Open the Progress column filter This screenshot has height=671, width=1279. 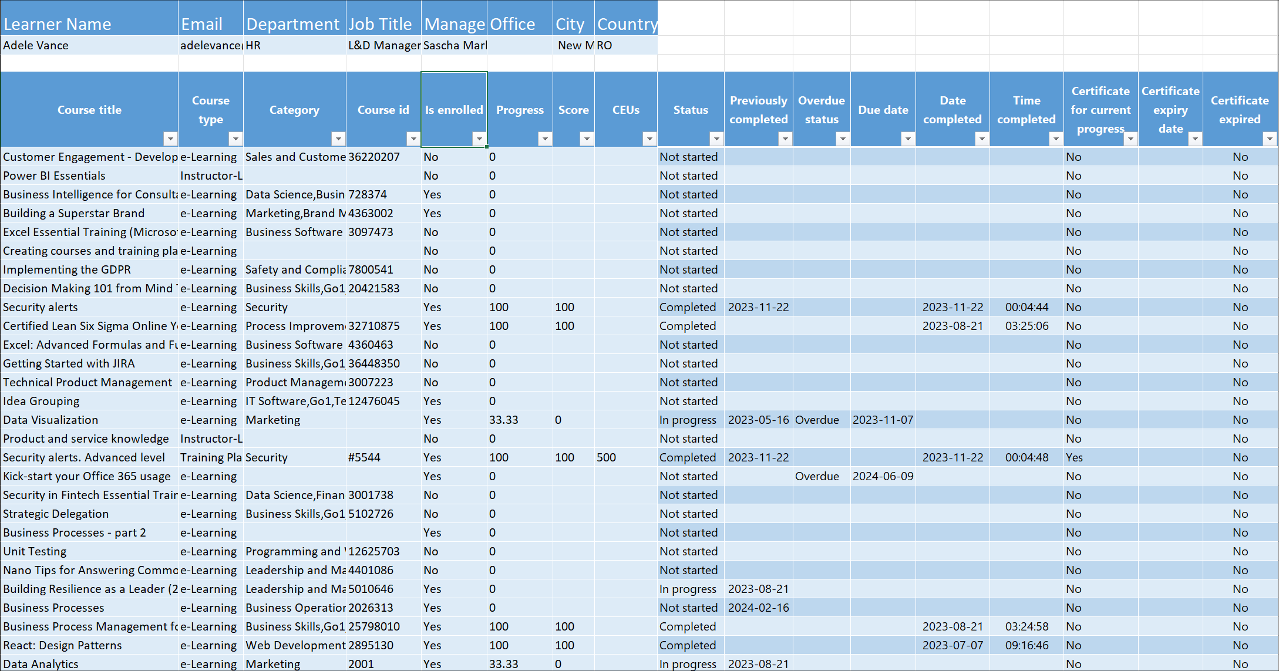[x=545, y=139]
